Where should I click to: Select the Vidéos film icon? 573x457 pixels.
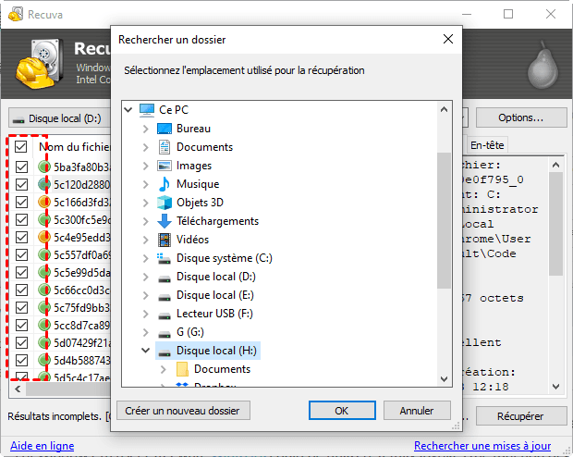pyautogui.click(x=165, y=240)
